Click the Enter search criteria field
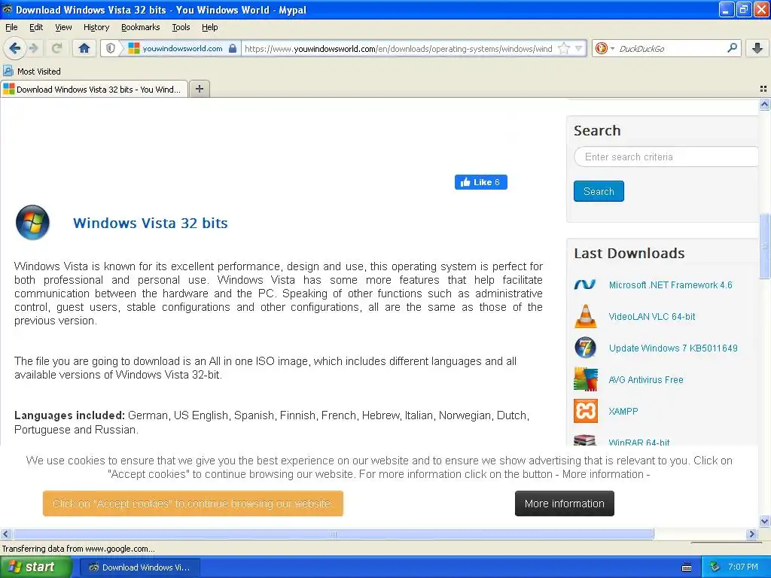The image size is (771, 578). pos(666,157)
